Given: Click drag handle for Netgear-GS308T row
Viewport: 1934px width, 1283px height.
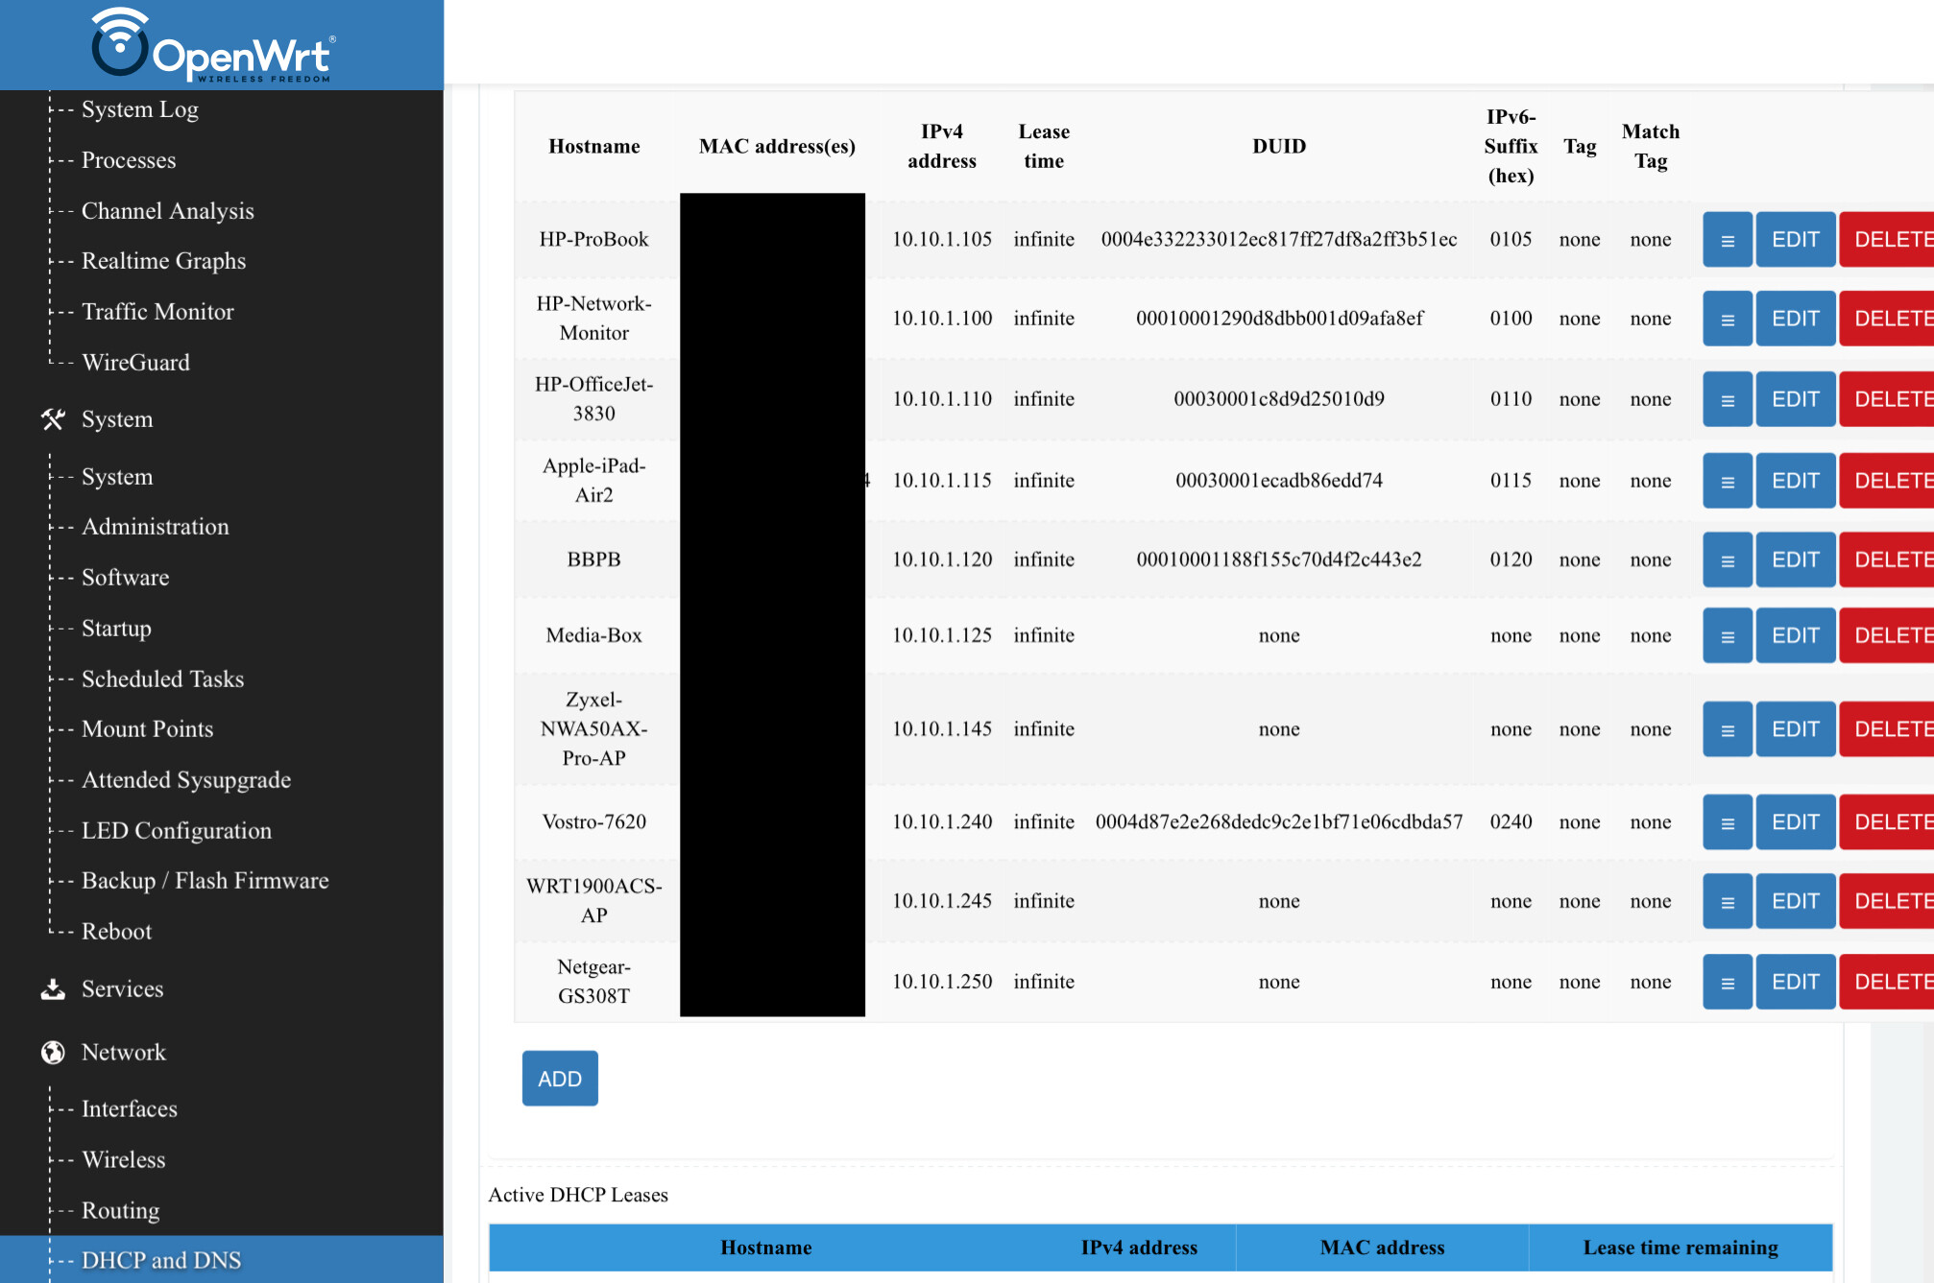Looking at the screenshot, I should point(1728,982).
